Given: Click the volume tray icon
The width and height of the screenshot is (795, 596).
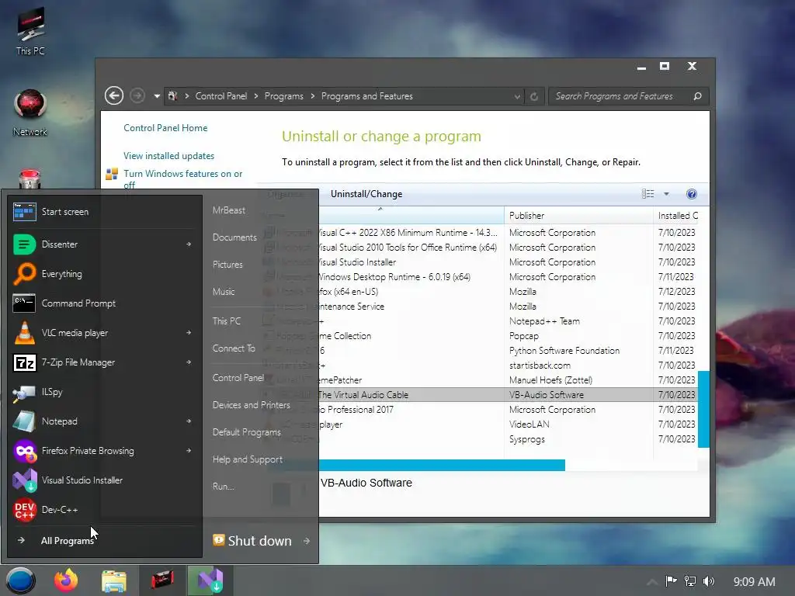Looking at the screenshot, I should (709, 581).
